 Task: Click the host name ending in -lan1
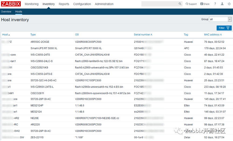click(9, 61)
